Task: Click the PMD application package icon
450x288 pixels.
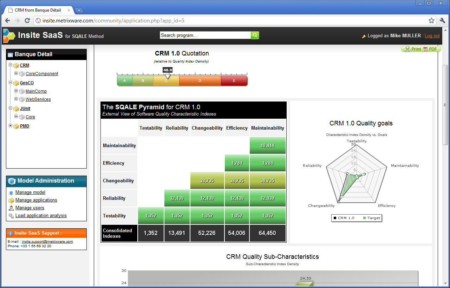Action: click(16, 126)
